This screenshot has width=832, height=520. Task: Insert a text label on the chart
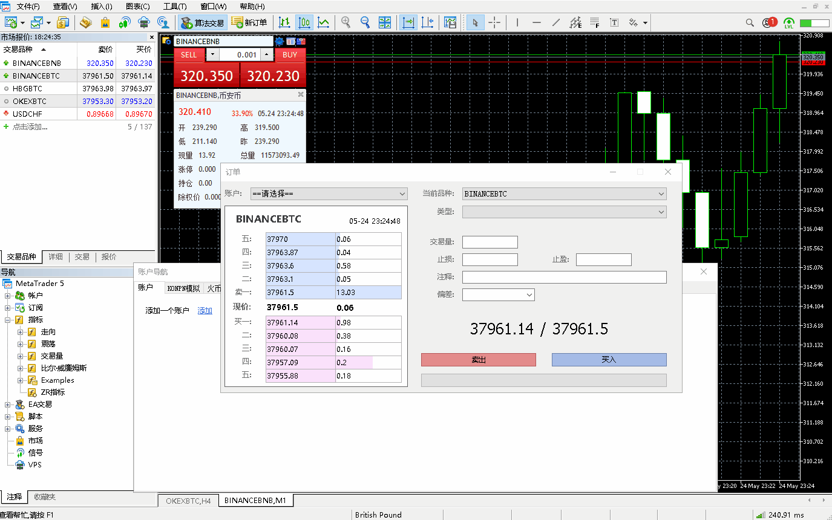click(614, 22)
